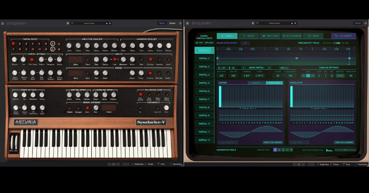The height and width of the screenshot is (193, 369).
Task: Click Portamento Rate knob
Action: (167, 108)
